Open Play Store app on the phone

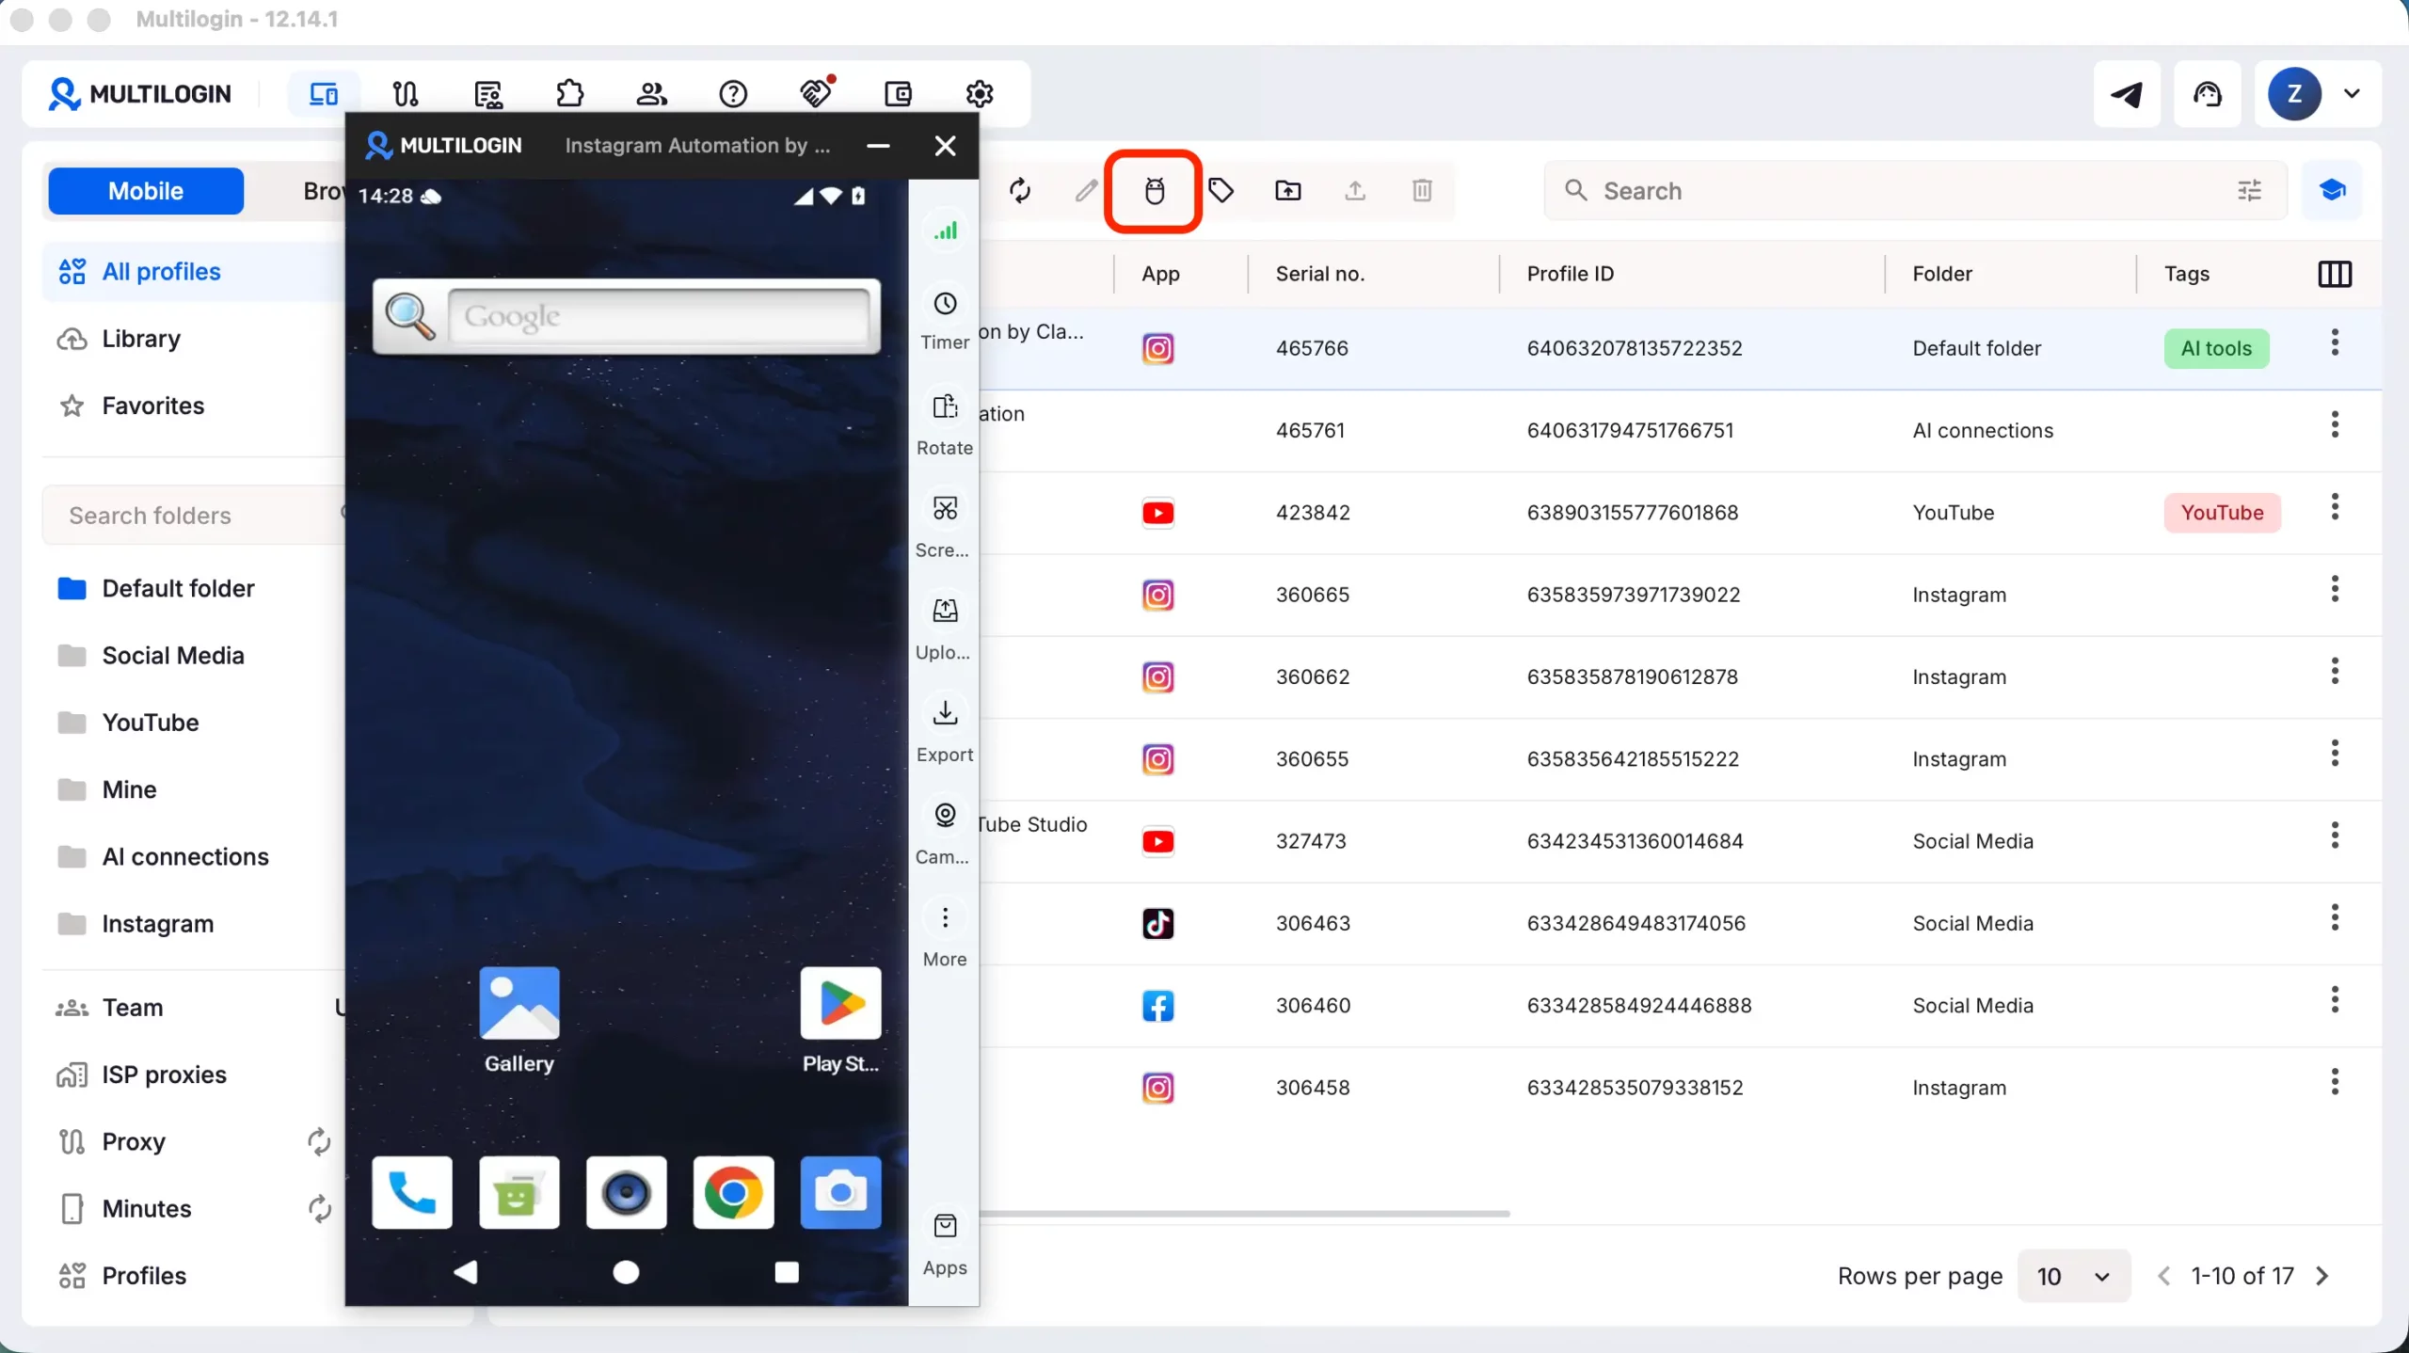coord(840,1020)
